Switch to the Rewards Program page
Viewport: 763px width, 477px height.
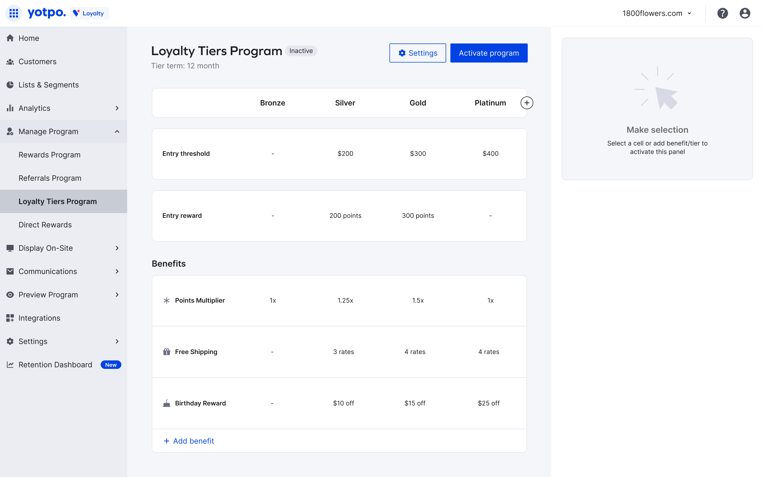(50, 154)
